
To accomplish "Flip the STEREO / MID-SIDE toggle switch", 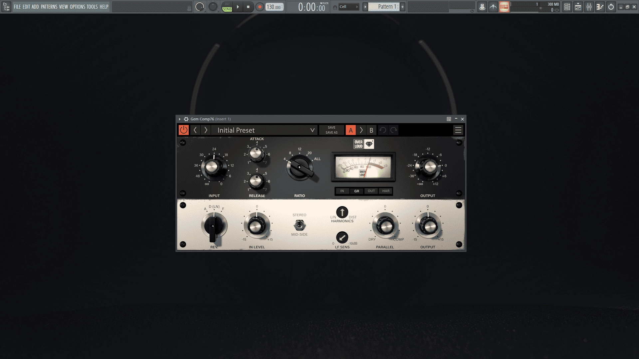I will click(x=300, y=225).
